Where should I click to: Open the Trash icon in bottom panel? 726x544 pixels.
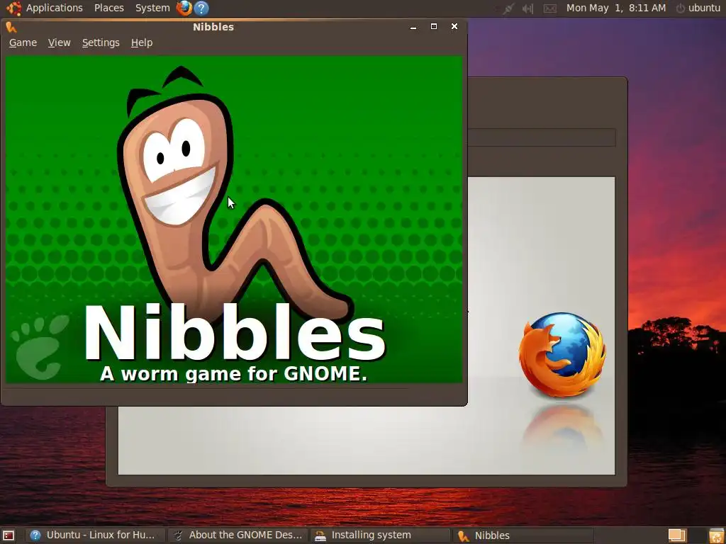tap(716, 535)
